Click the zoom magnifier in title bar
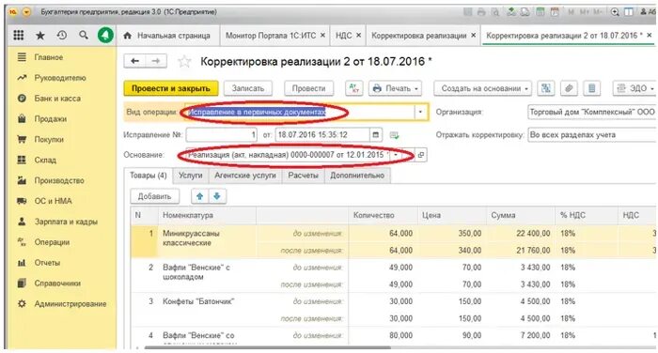Image resolution: width=658 pixels, height=353 pixels. 615,12
